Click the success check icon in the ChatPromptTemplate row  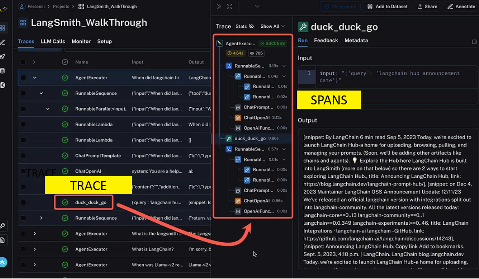(x=65, y=156)
